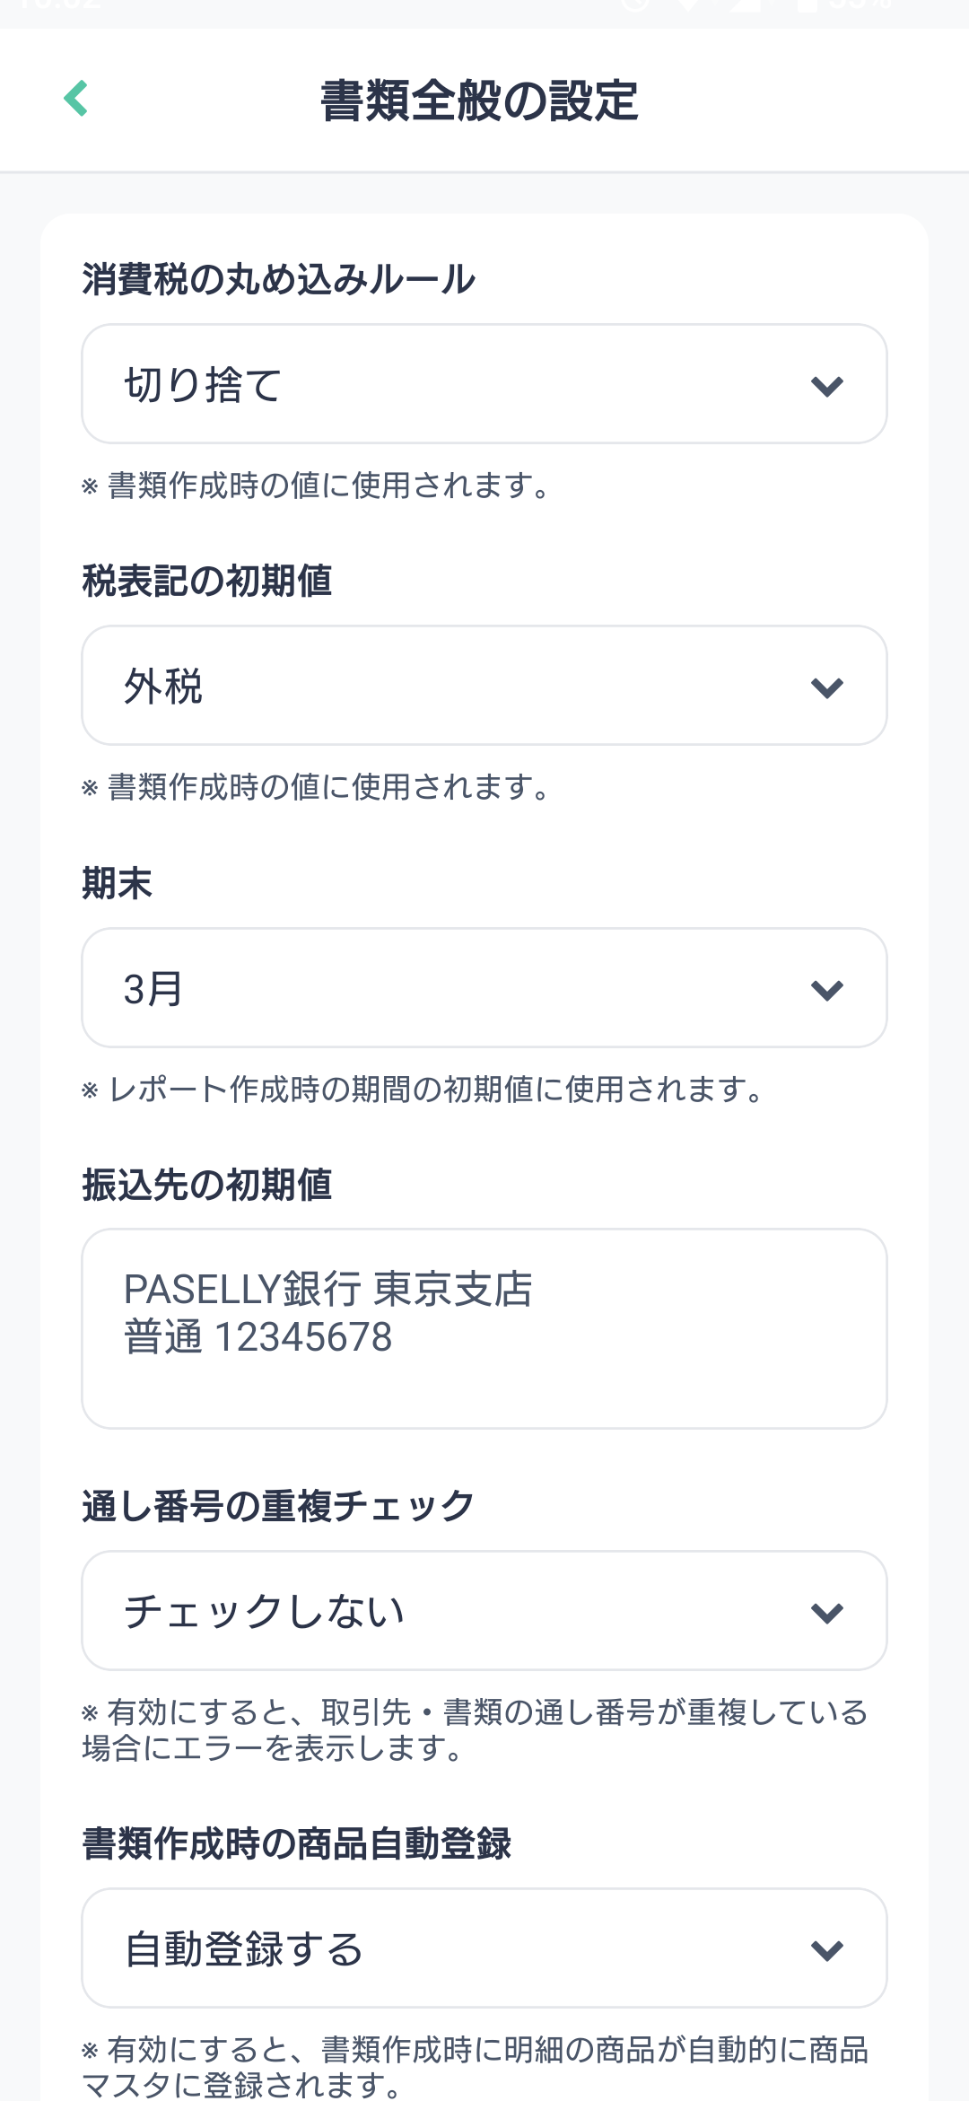Click the chevron next to チェックしない
This screenshot has height=2101, width=969.
[x=826, y=1613]
